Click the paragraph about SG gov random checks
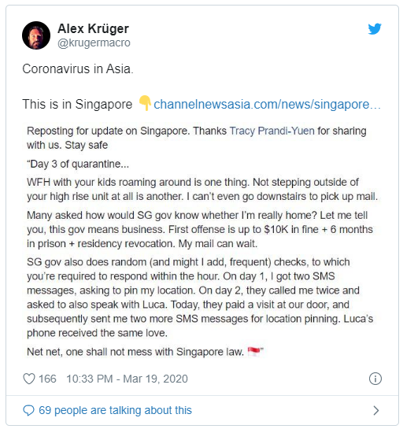 (200, 298)
